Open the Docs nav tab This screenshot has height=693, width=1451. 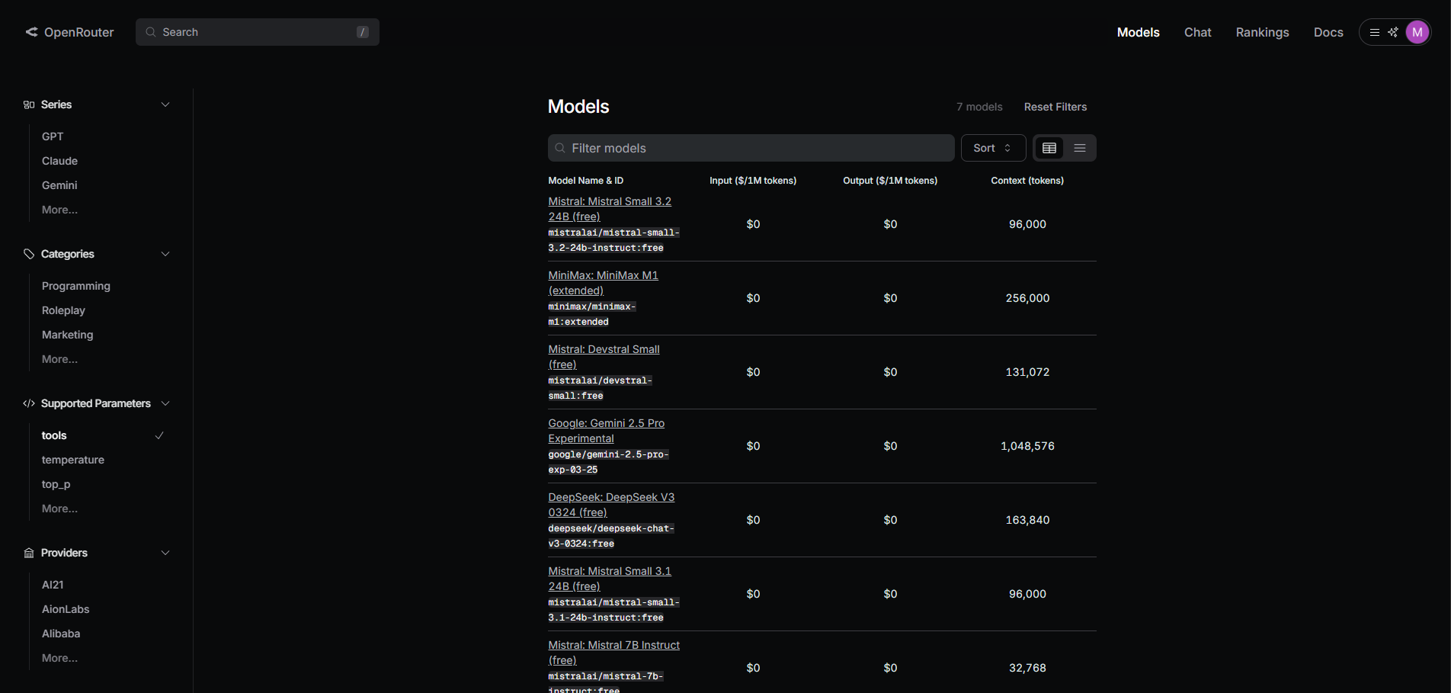click(x=1328, y=32)
